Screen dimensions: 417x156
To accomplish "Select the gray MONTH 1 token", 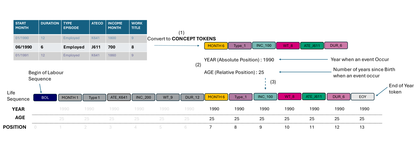I will point(70,97).
